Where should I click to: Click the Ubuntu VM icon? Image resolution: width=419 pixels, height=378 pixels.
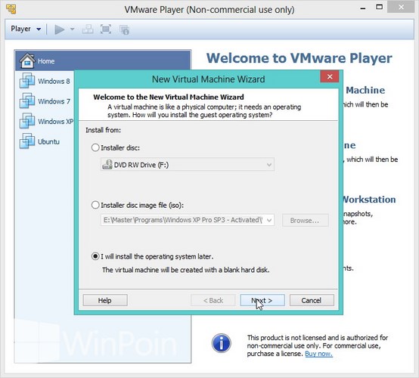tap(27, 141)
